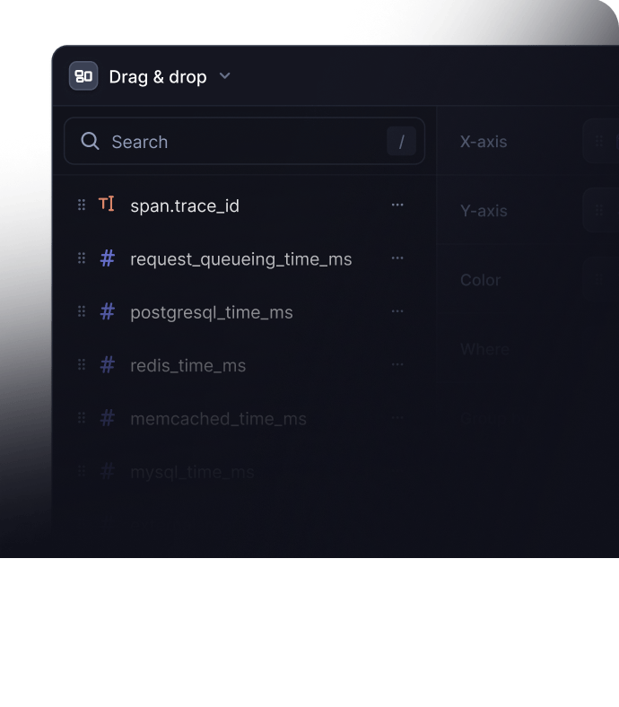Screen dimensions: 619x707
Task: Click the Y-axis slot drag handle
Action: (x=599, y=210)
